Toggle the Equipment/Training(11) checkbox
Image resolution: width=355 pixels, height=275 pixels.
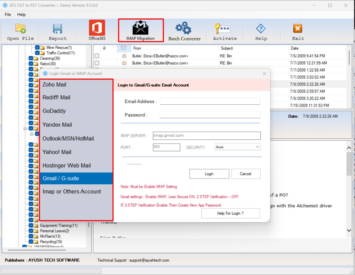click(x=31, y=225)
